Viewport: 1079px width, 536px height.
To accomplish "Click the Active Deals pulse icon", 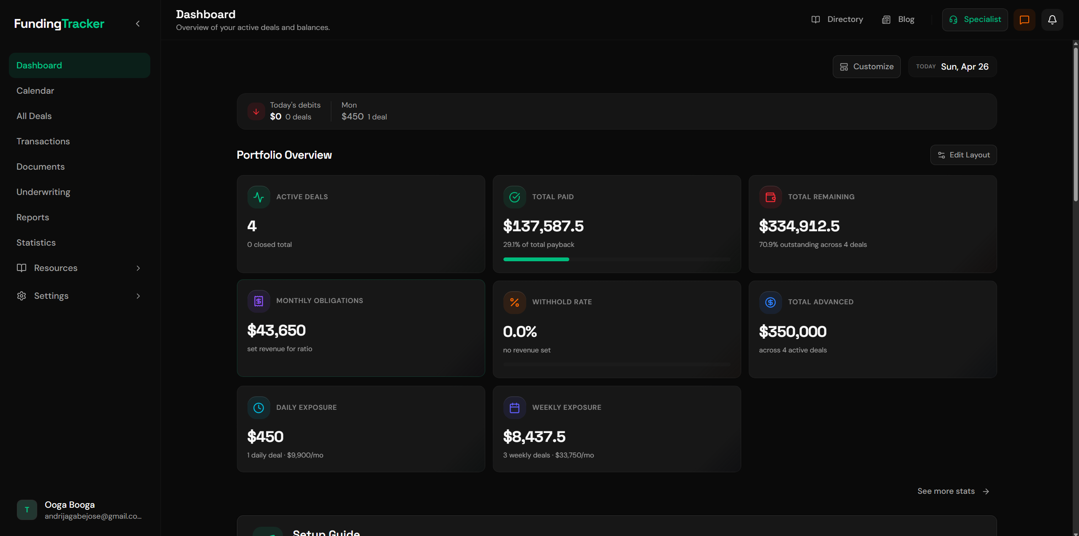I will point(258,197).
